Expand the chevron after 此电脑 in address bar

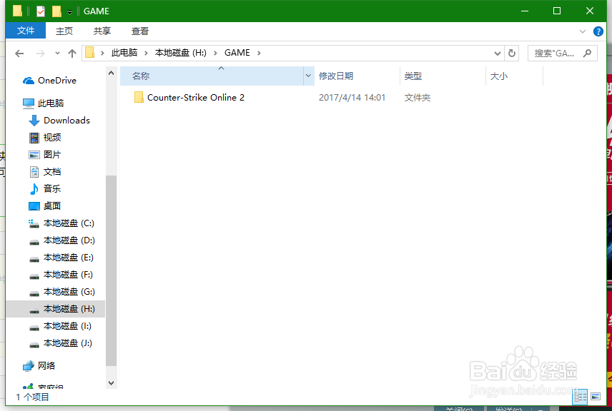tap(146, 53)
